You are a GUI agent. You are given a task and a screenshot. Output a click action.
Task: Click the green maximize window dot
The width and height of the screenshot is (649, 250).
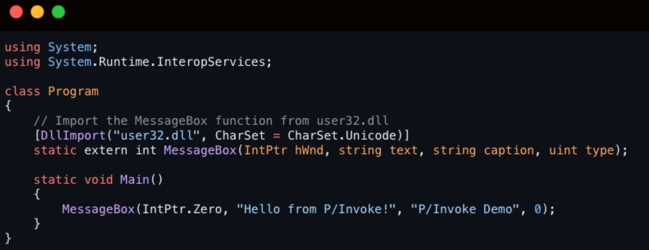point(58,12)
